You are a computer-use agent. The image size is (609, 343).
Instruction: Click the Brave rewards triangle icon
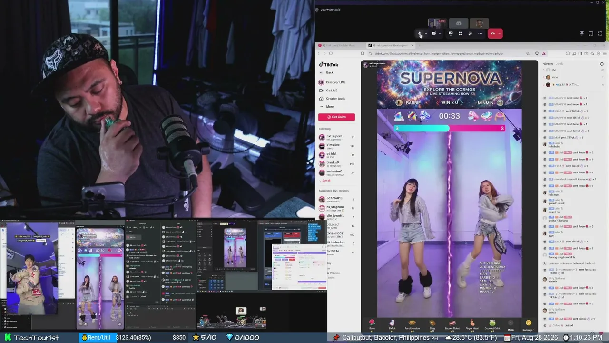[x=544, y=53]
